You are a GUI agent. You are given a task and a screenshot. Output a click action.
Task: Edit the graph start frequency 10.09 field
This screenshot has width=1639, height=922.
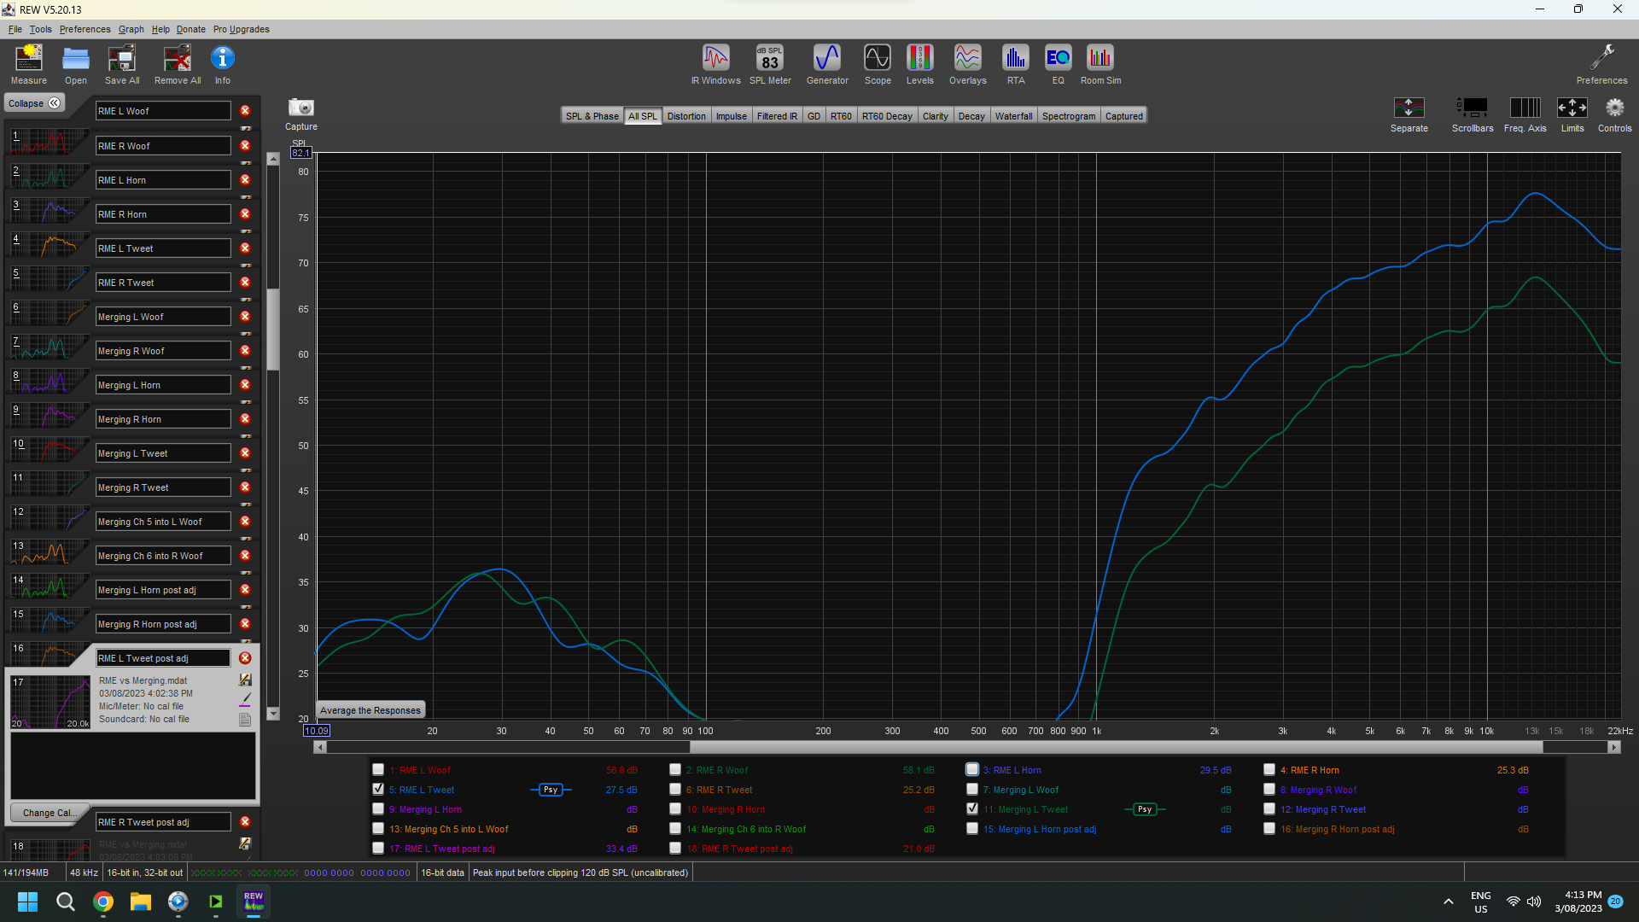tap(317, 731)
